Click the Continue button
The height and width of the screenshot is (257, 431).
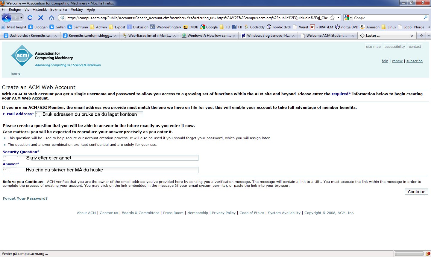coord(416,192)
